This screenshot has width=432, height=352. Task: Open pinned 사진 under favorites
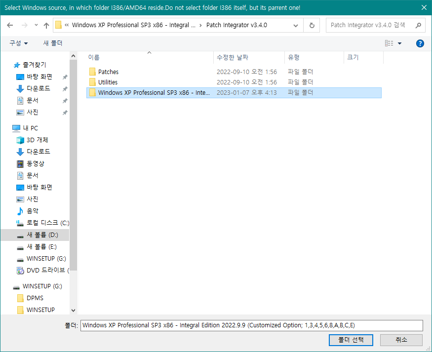coord(28,113)
